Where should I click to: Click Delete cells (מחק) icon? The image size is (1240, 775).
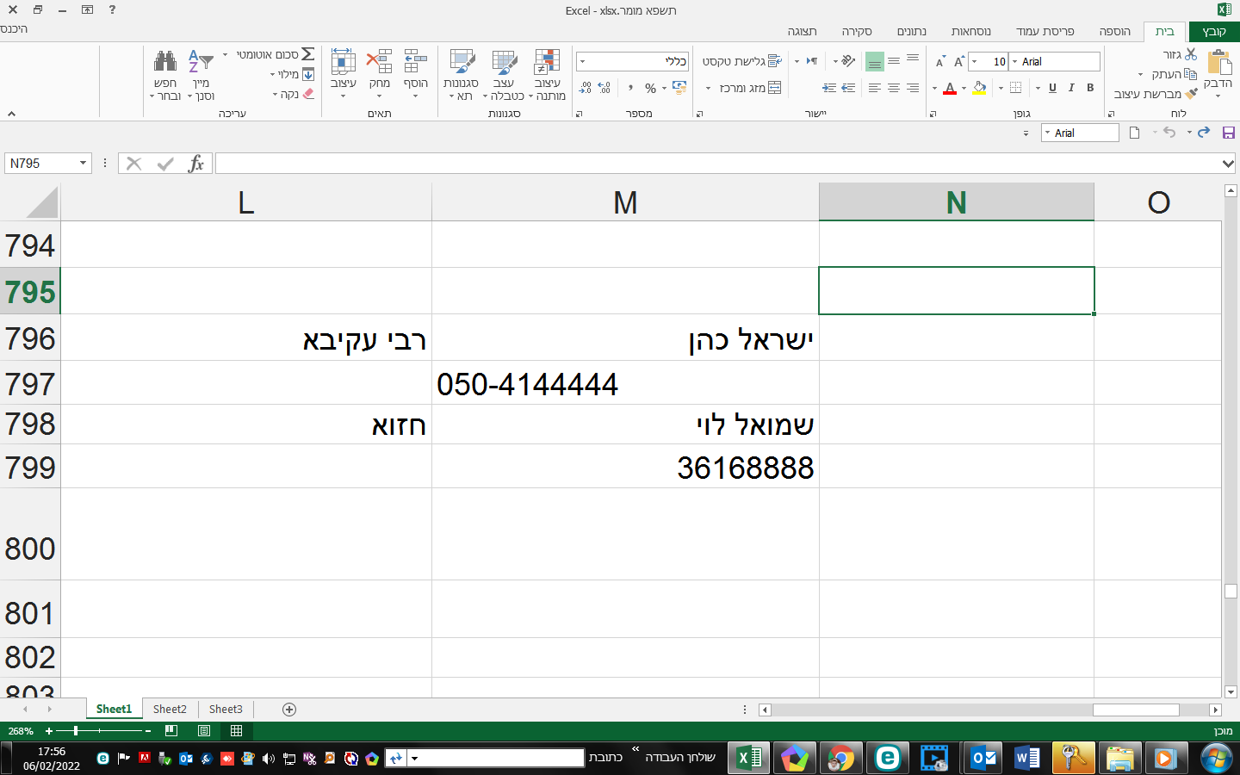pyautogui.click(x=379, y=61)
